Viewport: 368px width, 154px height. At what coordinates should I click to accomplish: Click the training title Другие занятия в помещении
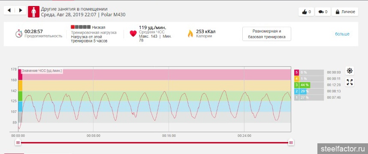click(74, 9)
